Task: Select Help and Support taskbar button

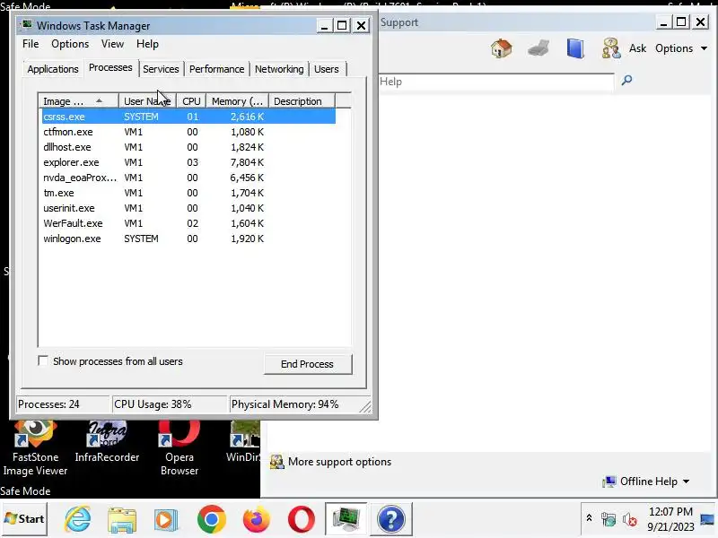Action: pyautogui.click(x=390, y=519)
